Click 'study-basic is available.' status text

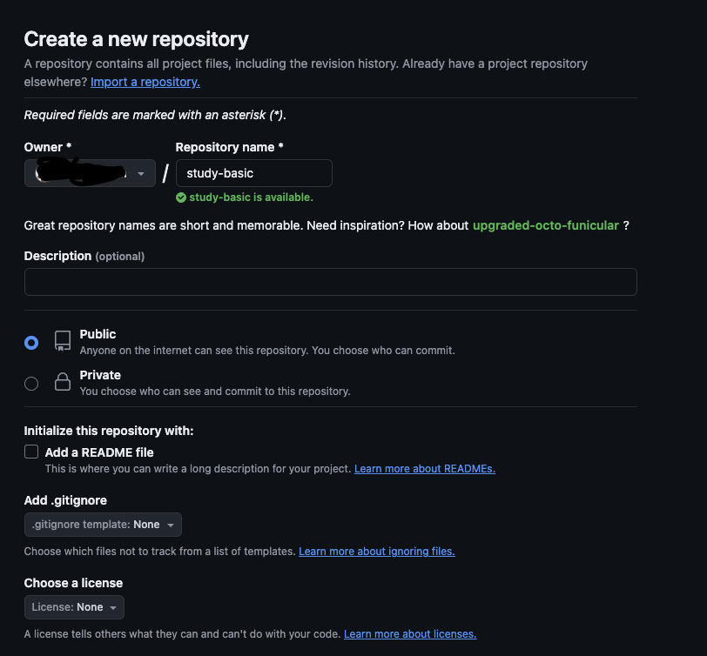[x=251, y=197]
